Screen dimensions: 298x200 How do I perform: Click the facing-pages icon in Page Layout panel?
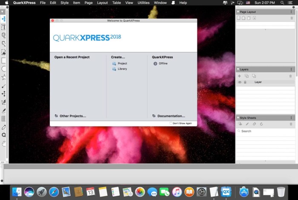tap(249, 18)
